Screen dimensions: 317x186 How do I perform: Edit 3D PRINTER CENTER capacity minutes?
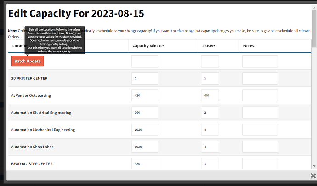(145, 78)
